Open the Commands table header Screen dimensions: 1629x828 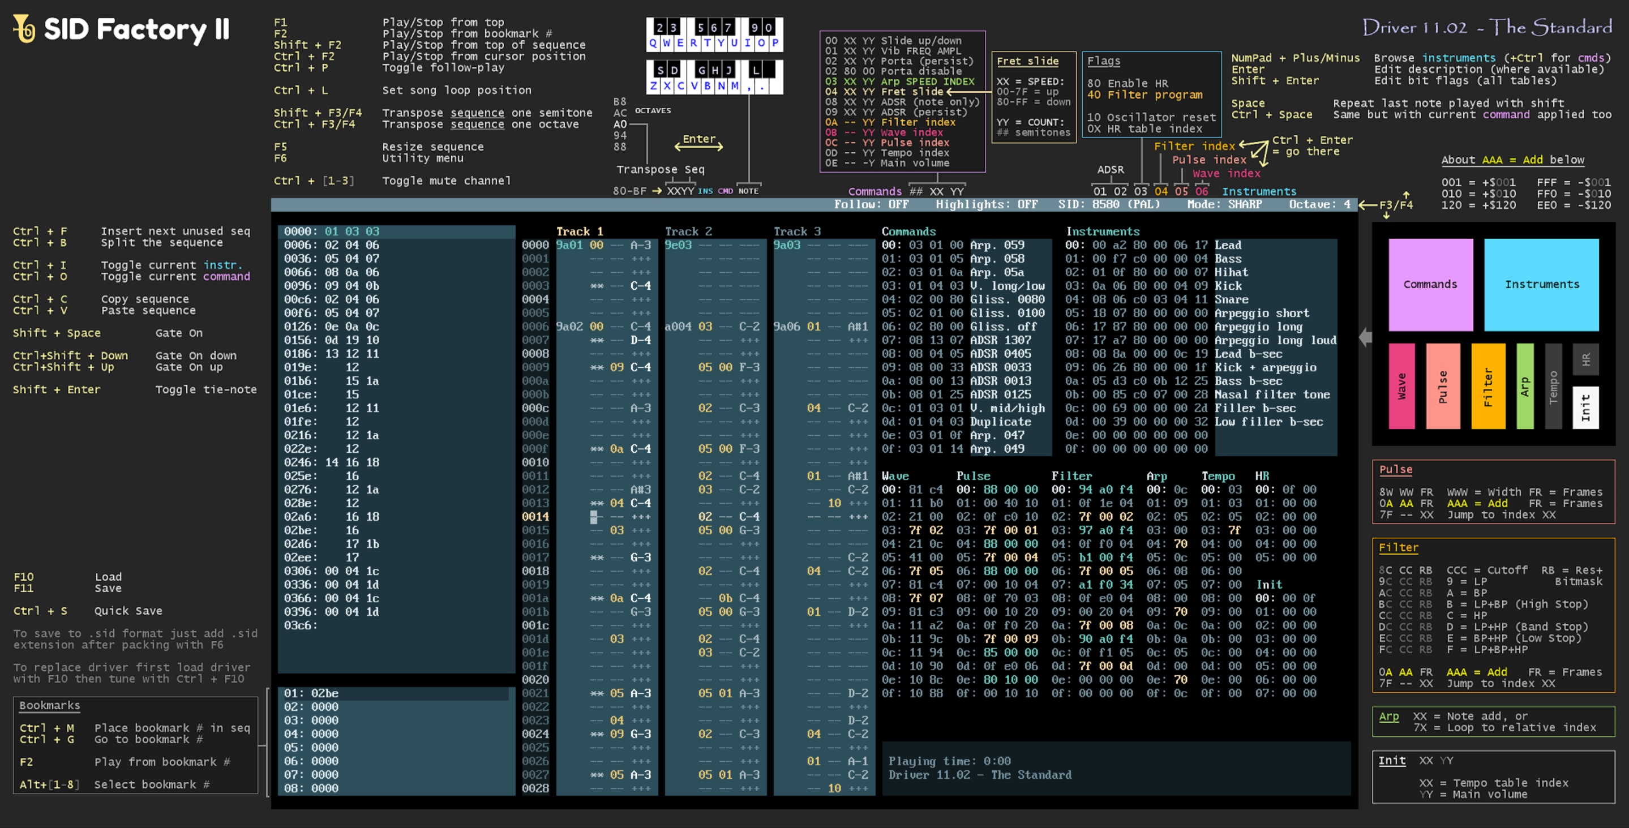pyautogui.click(x=908, y=231)
